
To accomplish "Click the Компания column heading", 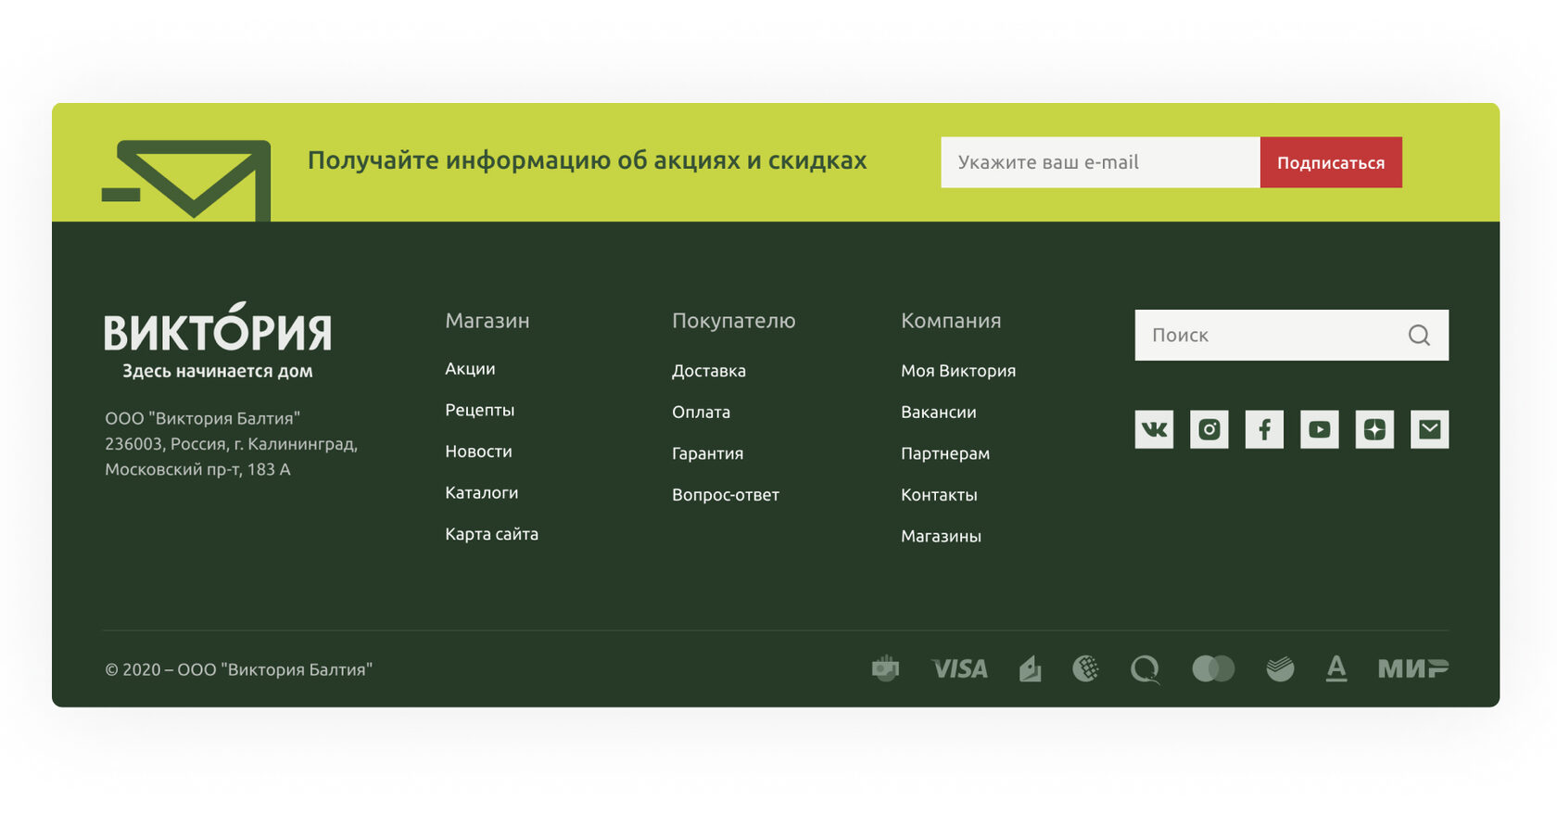I will click(x=951, y=321).
